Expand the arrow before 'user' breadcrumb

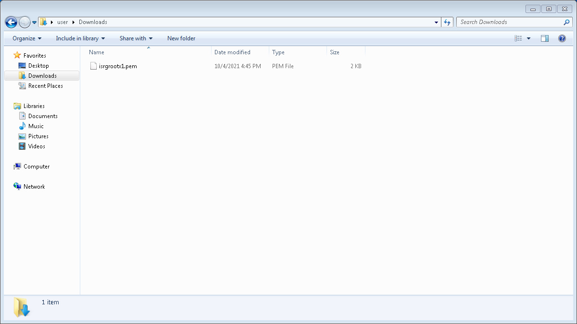coord(52,22)
